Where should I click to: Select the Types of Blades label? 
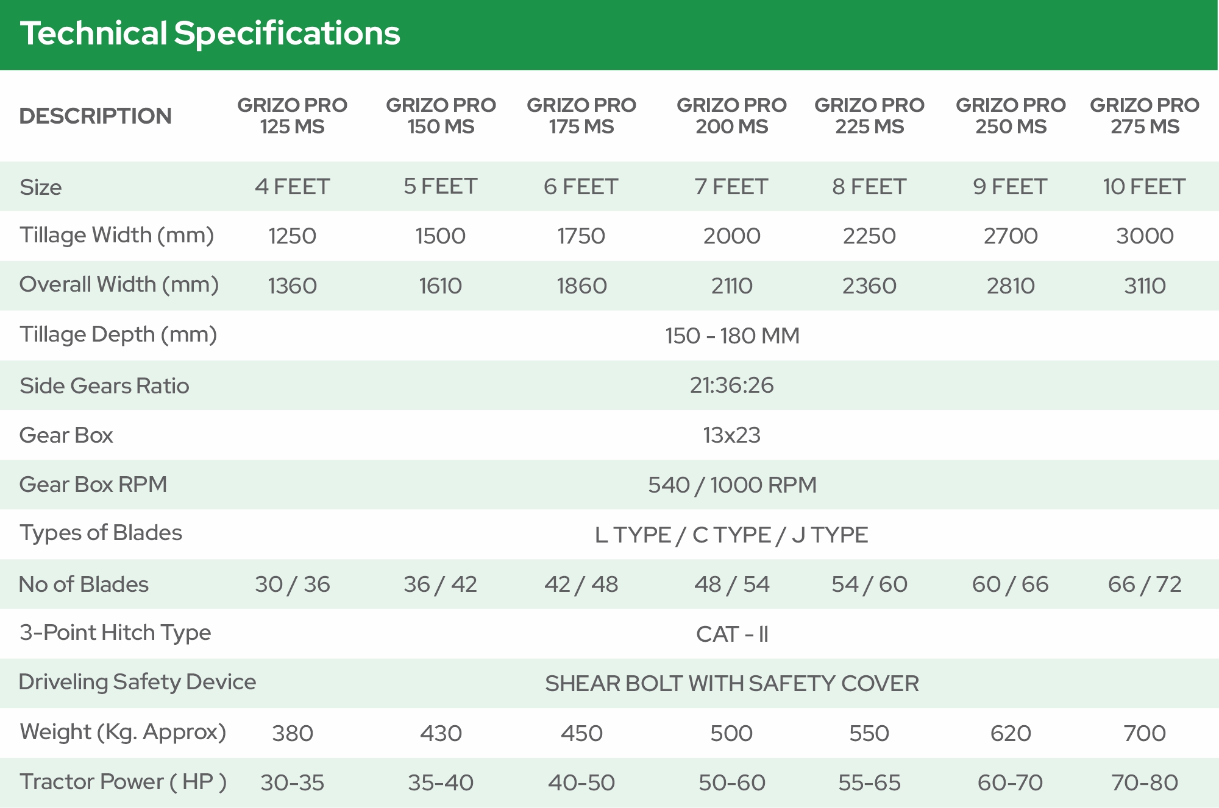pos(101,533)
